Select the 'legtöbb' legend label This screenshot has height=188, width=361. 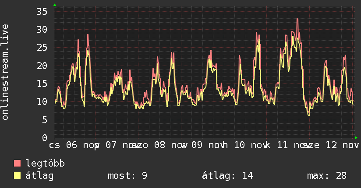(x=45, y=164)
